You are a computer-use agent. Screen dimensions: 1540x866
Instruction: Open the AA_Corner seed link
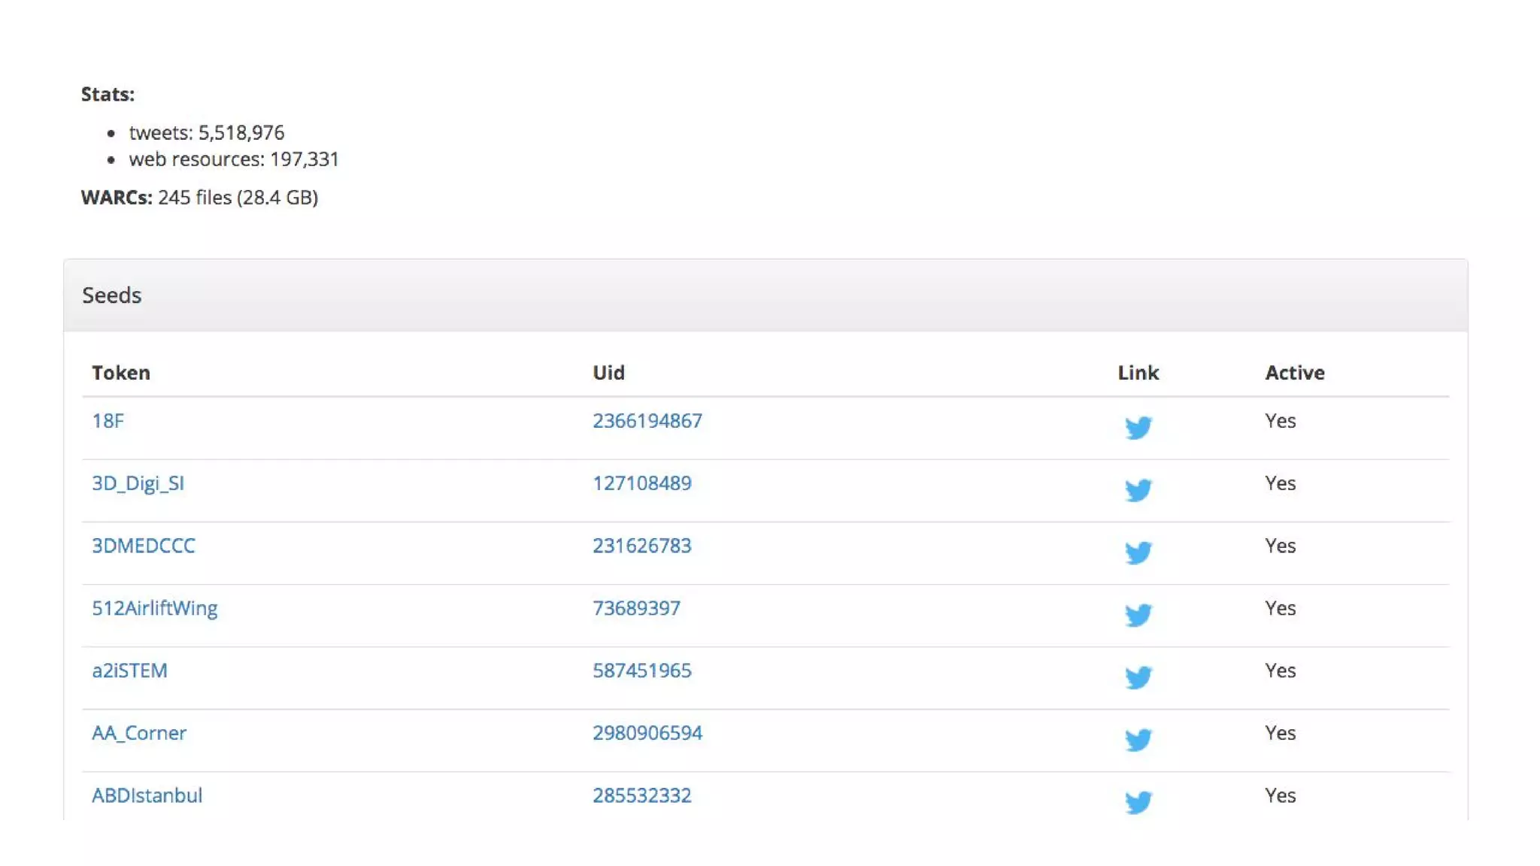tap(138, 733)
